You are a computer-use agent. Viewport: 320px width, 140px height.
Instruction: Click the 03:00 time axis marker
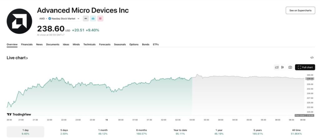coord(192,120)
